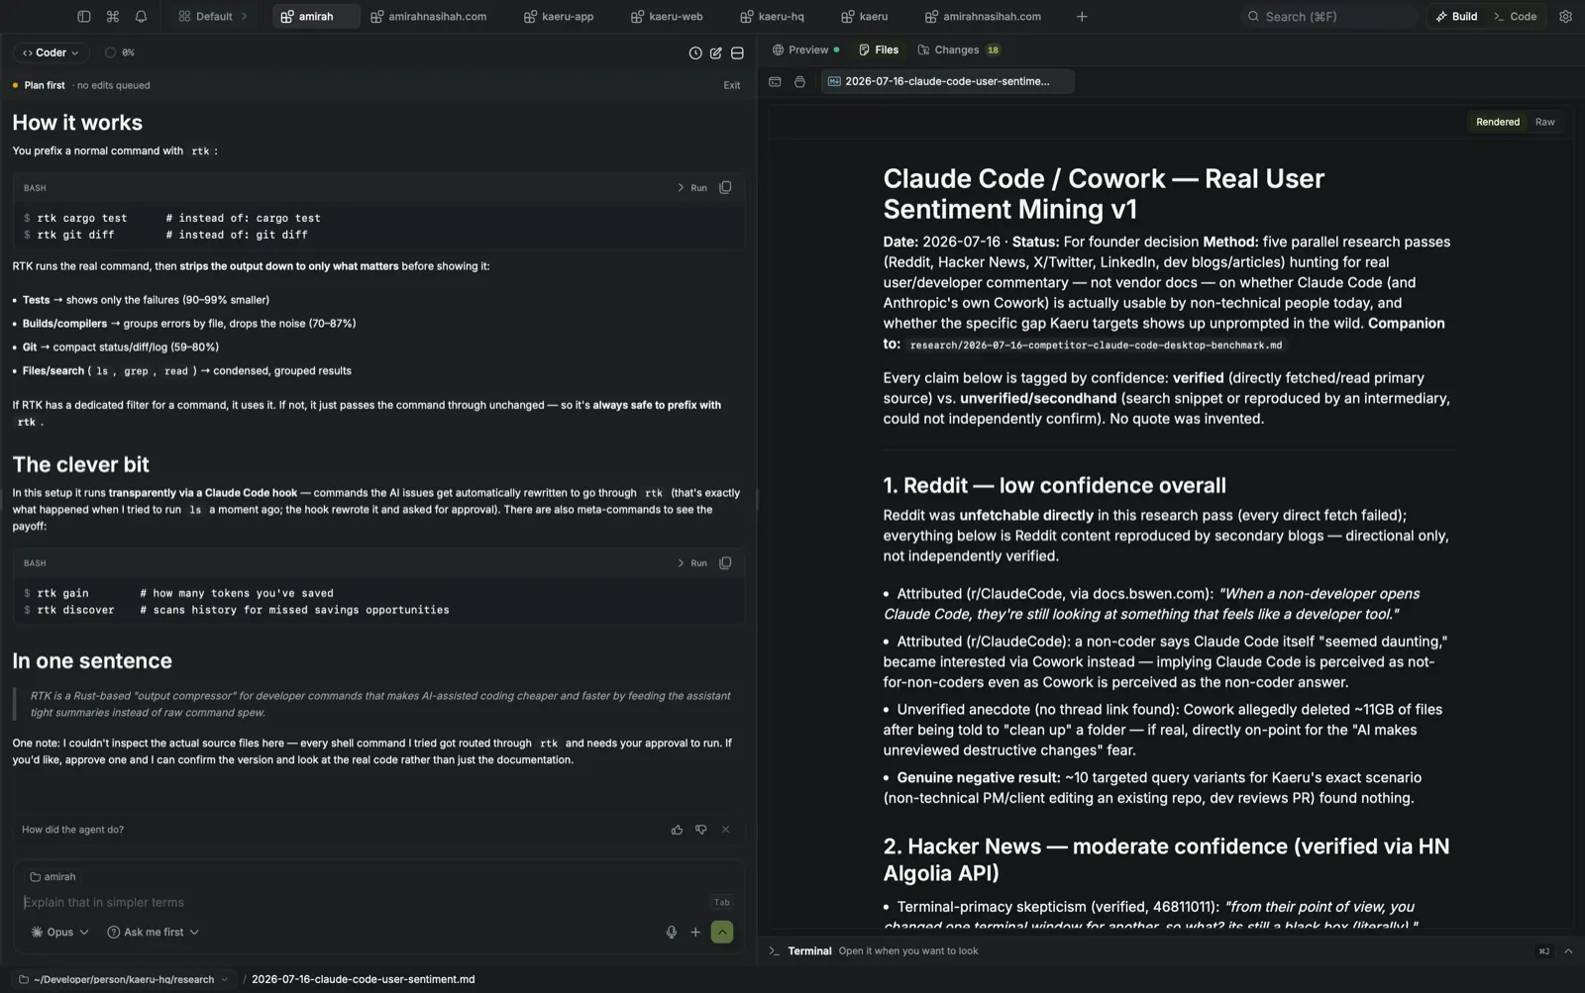
Task: Open chat history clock icon
Action: (695, 53)
